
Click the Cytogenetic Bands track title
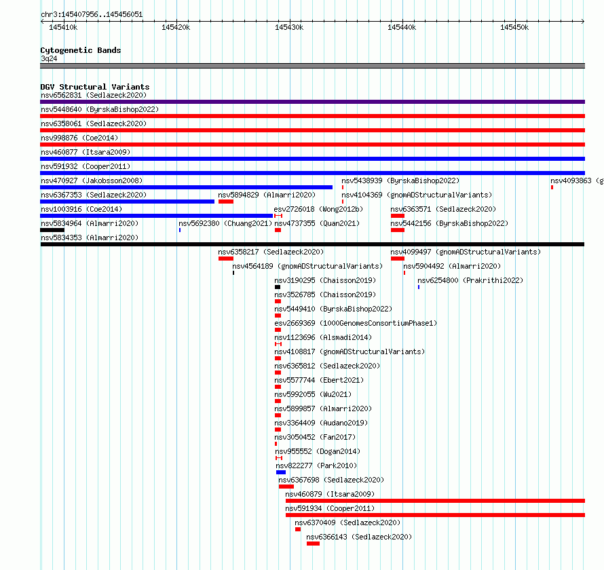(x=81, y=50)
